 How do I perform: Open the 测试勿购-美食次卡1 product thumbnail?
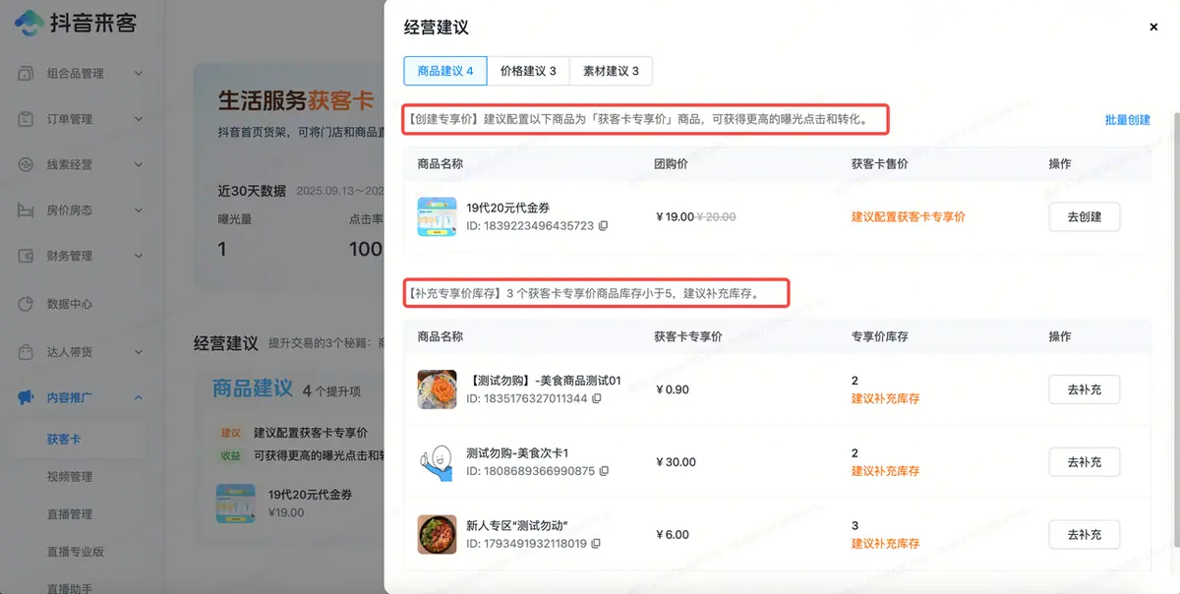(437, 462)
